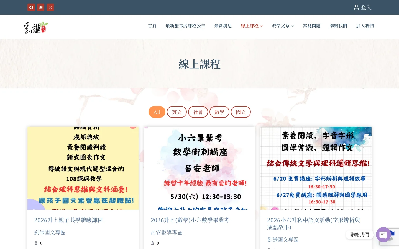The width and height of the screenshot is (399, 249).
Task: Select the All category filter
Action: click(x=157, y=112)
